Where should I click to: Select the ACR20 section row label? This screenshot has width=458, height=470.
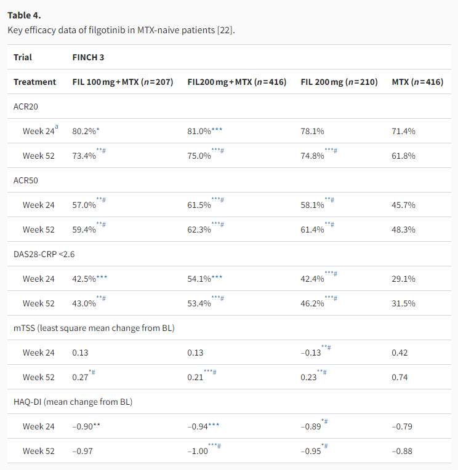pos(26,106)
